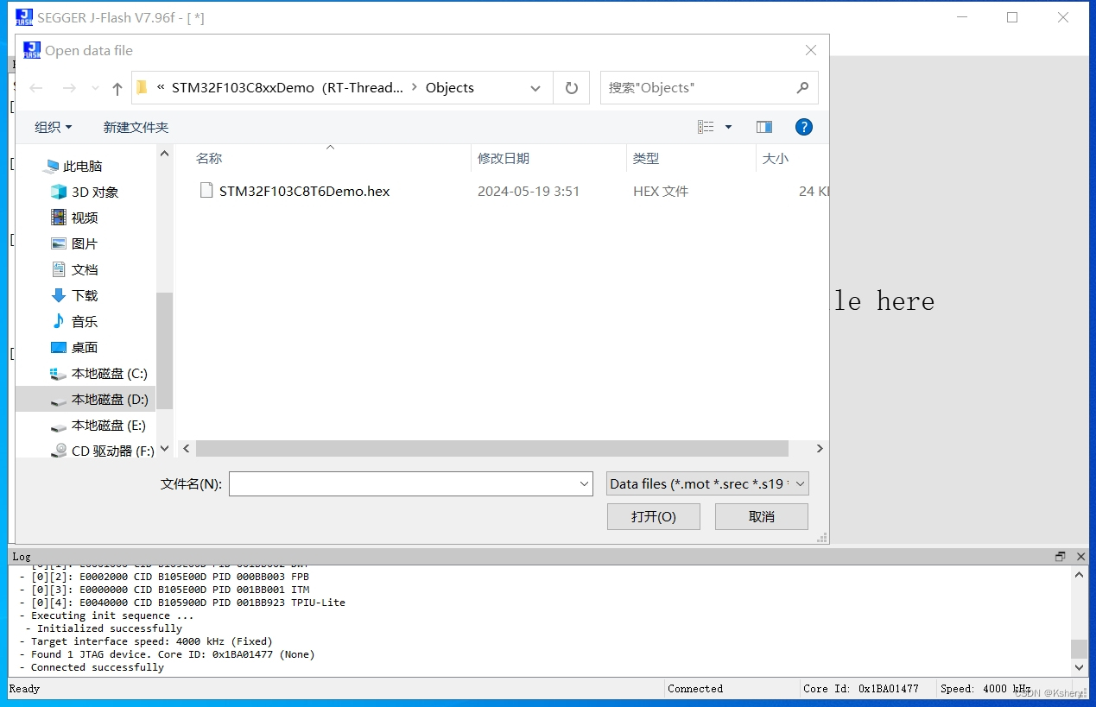Viewport: 1096px width, 707px height.
Task: Click sidebar scrollbar up arrow
Action: pyautogui.click(x=165, y=153)
